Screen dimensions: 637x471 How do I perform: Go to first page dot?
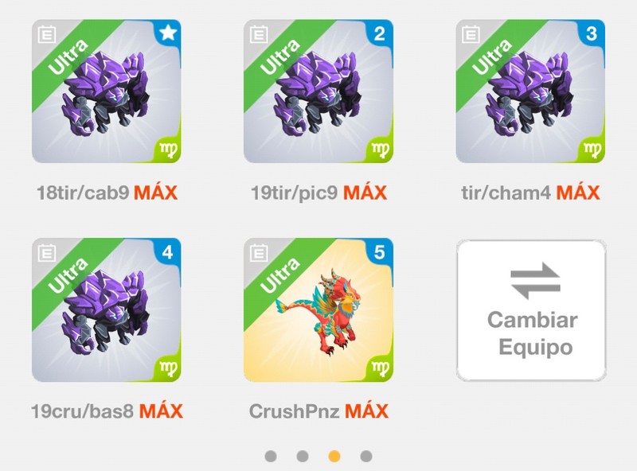271,457
